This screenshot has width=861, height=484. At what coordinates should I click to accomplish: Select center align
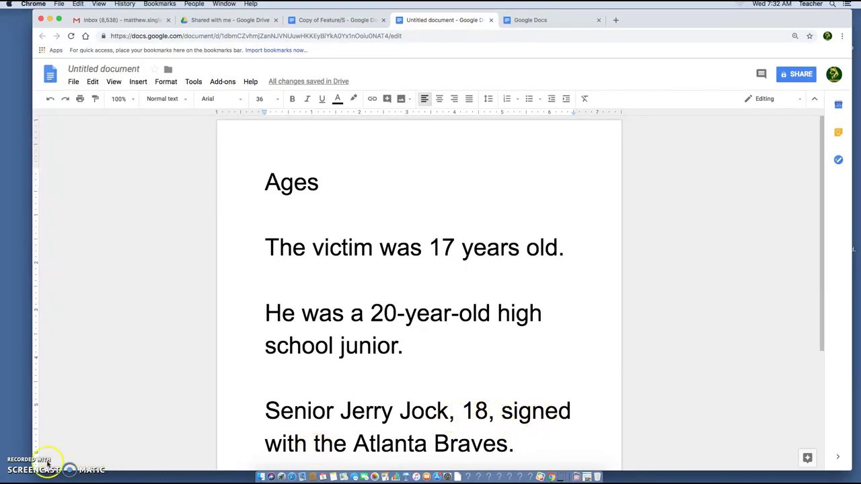pyautogui.click(x=439, y=99)
